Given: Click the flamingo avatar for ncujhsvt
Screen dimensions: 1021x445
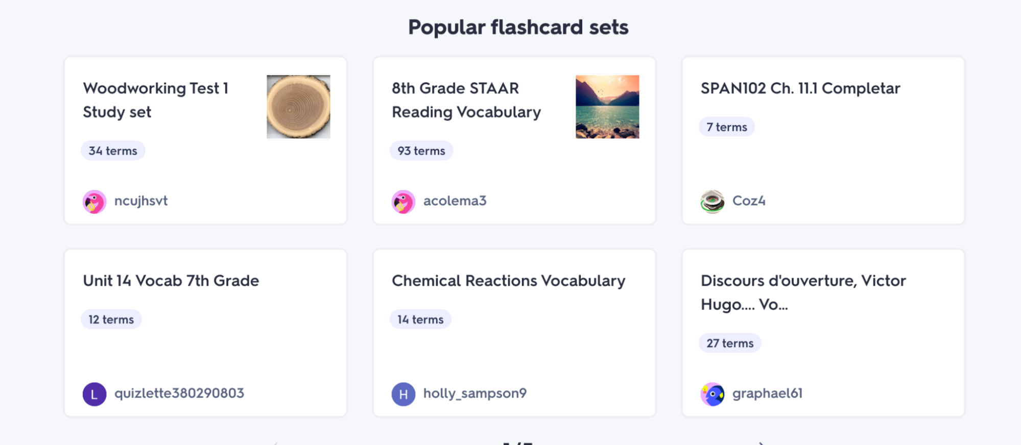Looking at the screenshot, I should 94,201.
